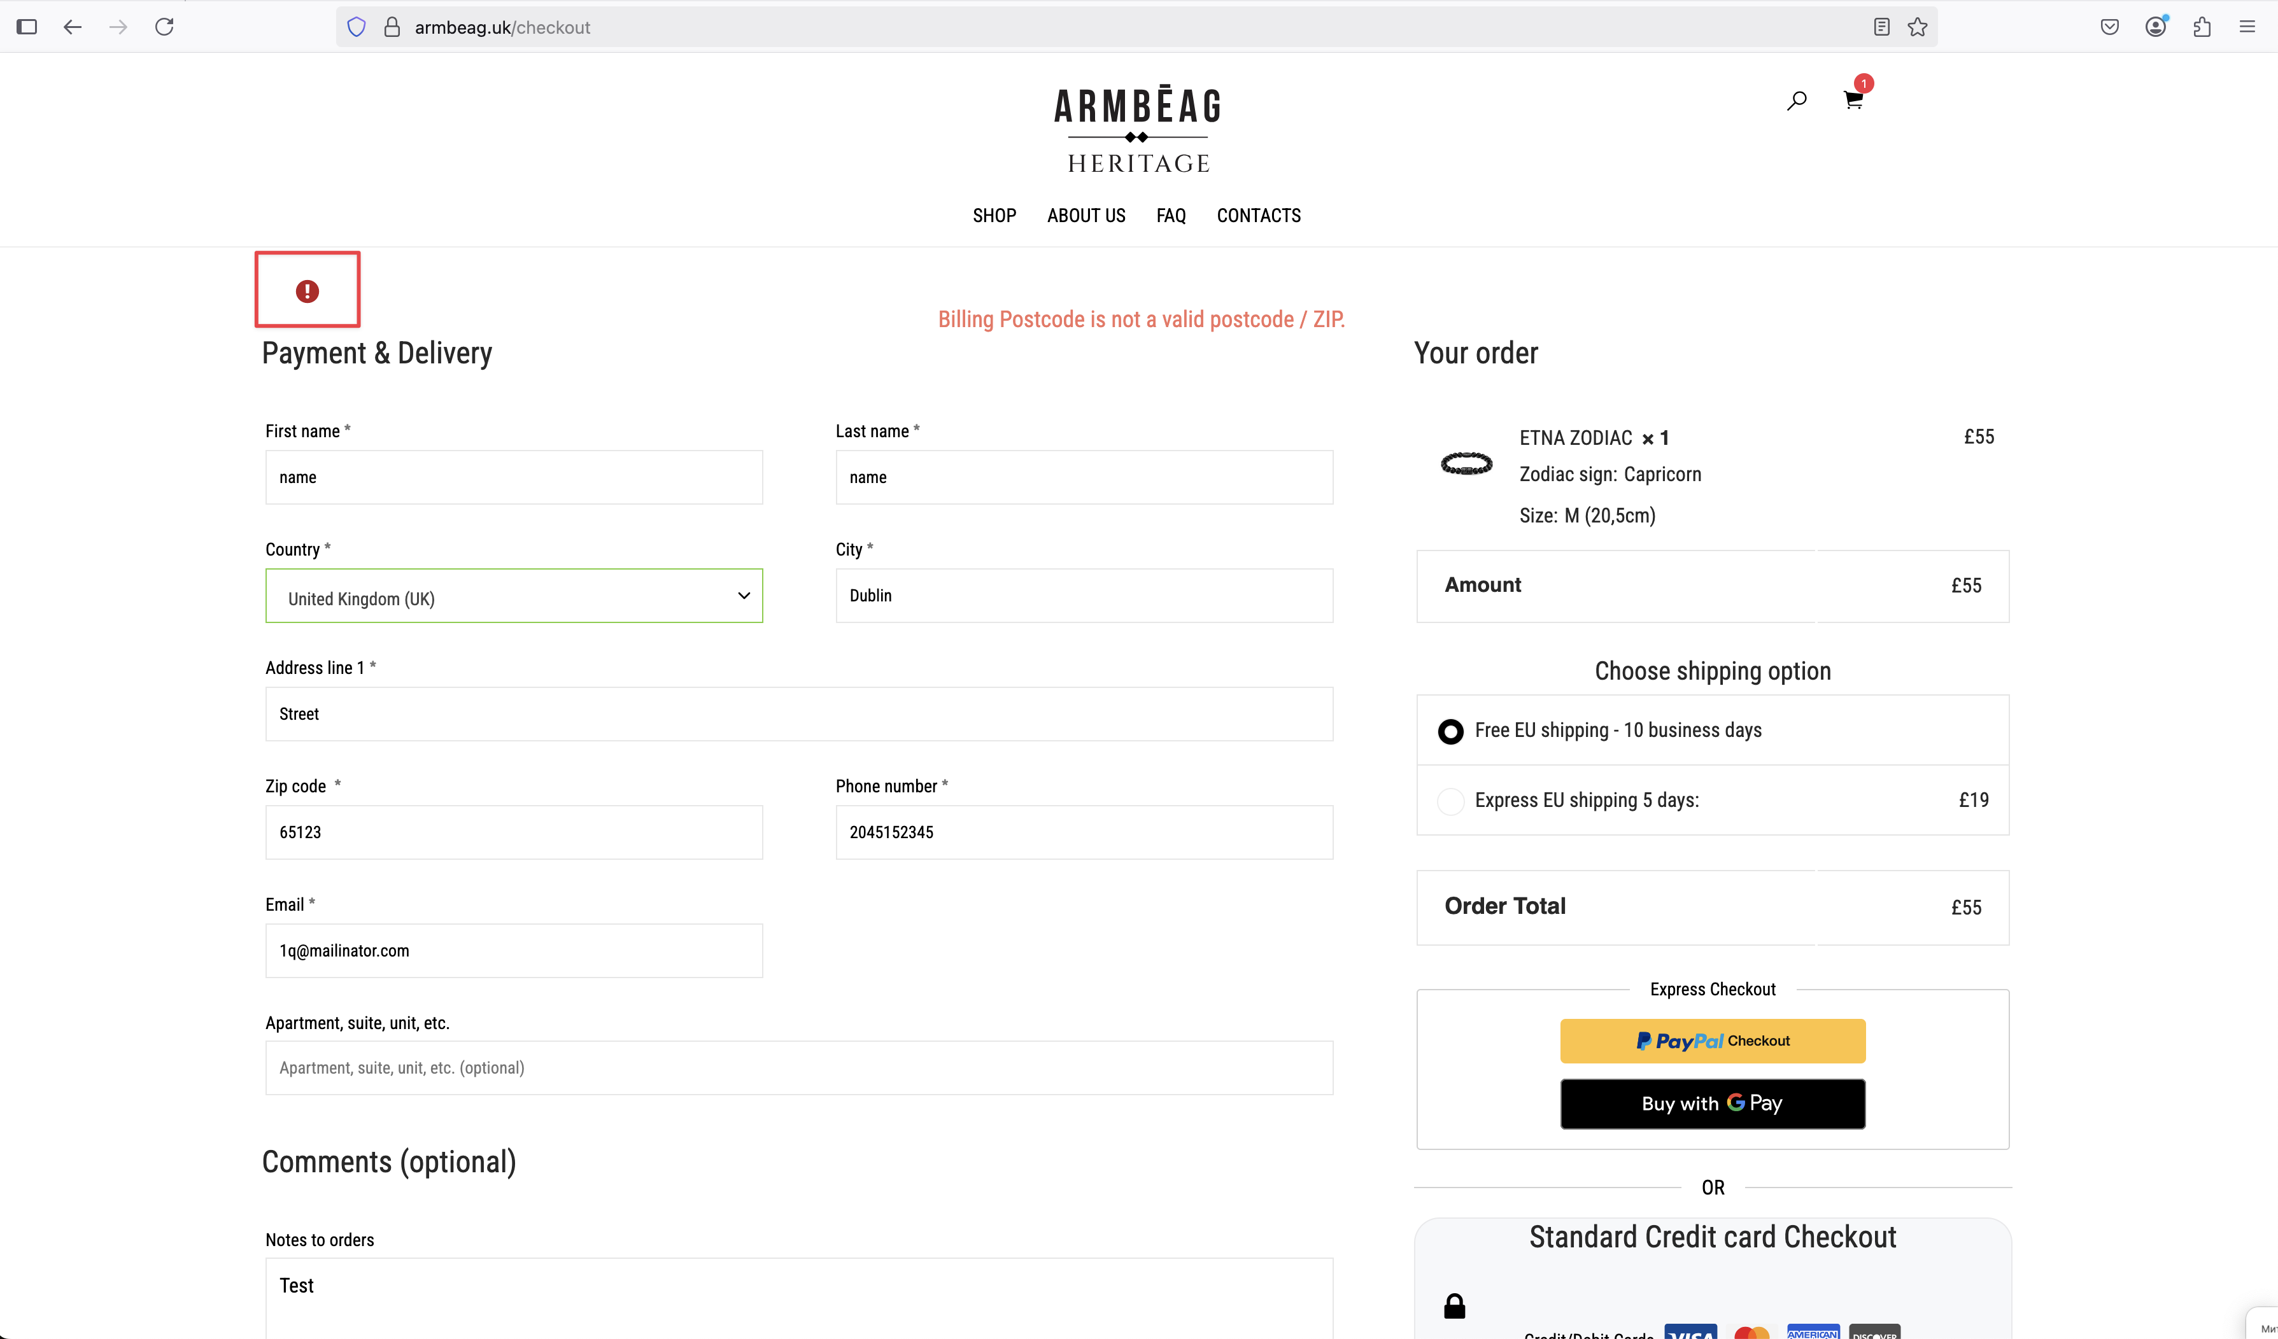The width and height of the screenshot is (2278, 1339).
Task: Click into the Zip code field
Action: point(513,832)
